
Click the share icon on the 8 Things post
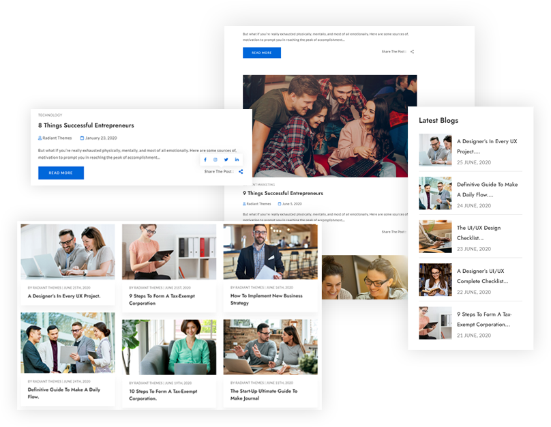[x=241, y=172]
